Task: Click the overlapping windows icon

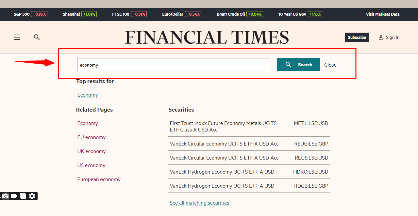Action: [x=23, y=196]
